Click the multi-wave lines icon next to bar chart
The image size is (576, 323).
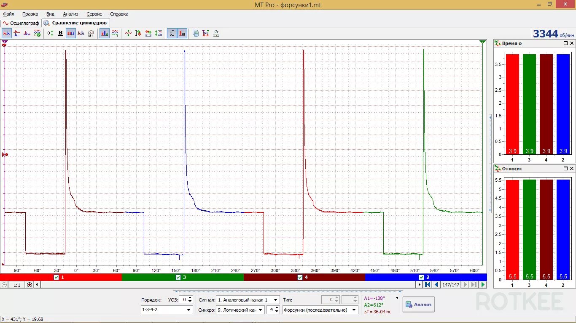[x=115, y=33]
